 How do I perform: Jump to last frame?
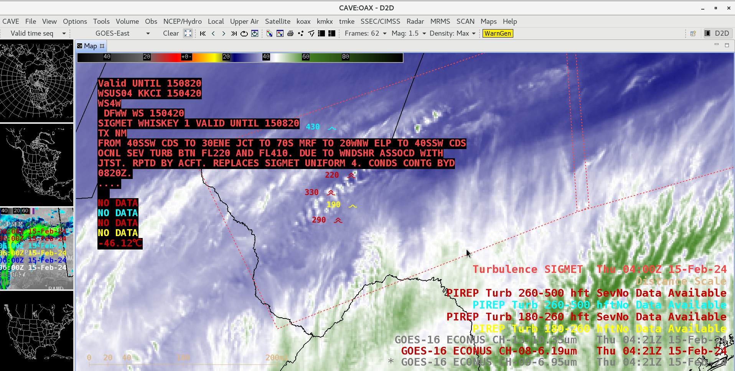pos(234,33)
